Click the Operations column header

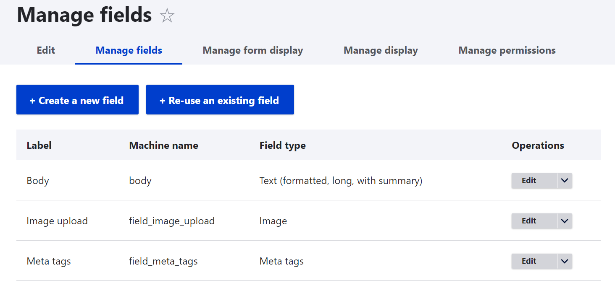pos(538,145)
